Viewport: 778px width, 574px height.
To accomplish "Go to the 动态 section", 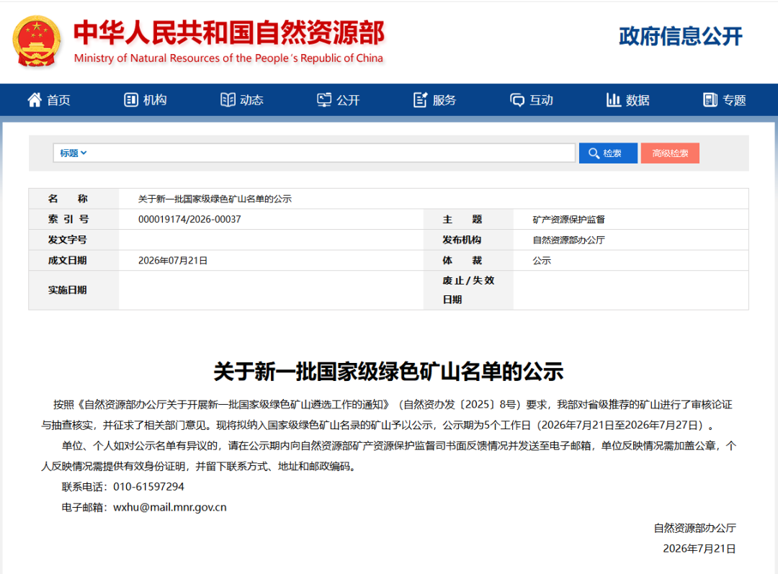I will coord(241,99).
